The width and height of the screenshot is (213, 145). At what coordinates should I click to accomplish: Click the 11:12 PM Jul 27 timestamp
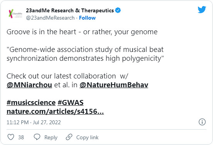click(34, 122)
